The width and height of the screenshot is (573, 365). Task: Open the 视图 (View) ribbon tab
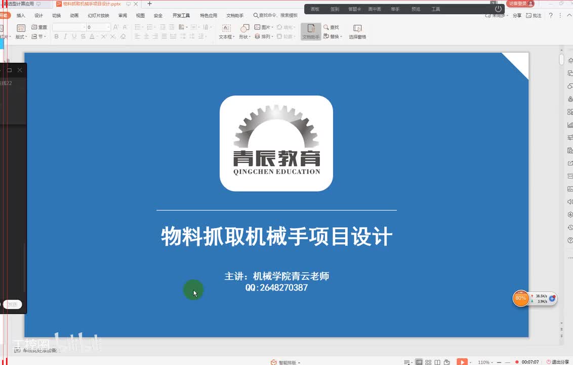pyautogui.click(x=140, y=15)
